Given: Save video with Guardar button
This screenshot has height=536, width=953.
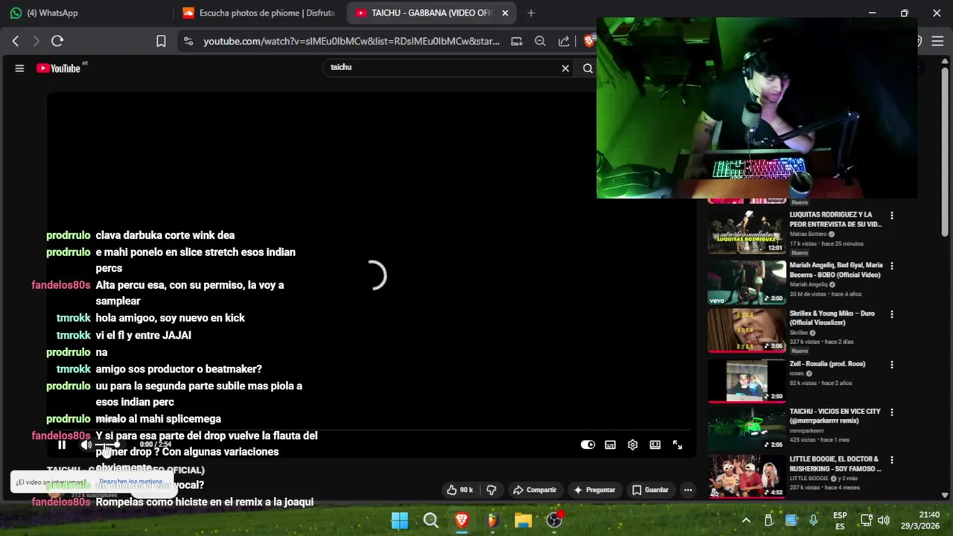Looking at the screenshot, I should click(650, 490).
